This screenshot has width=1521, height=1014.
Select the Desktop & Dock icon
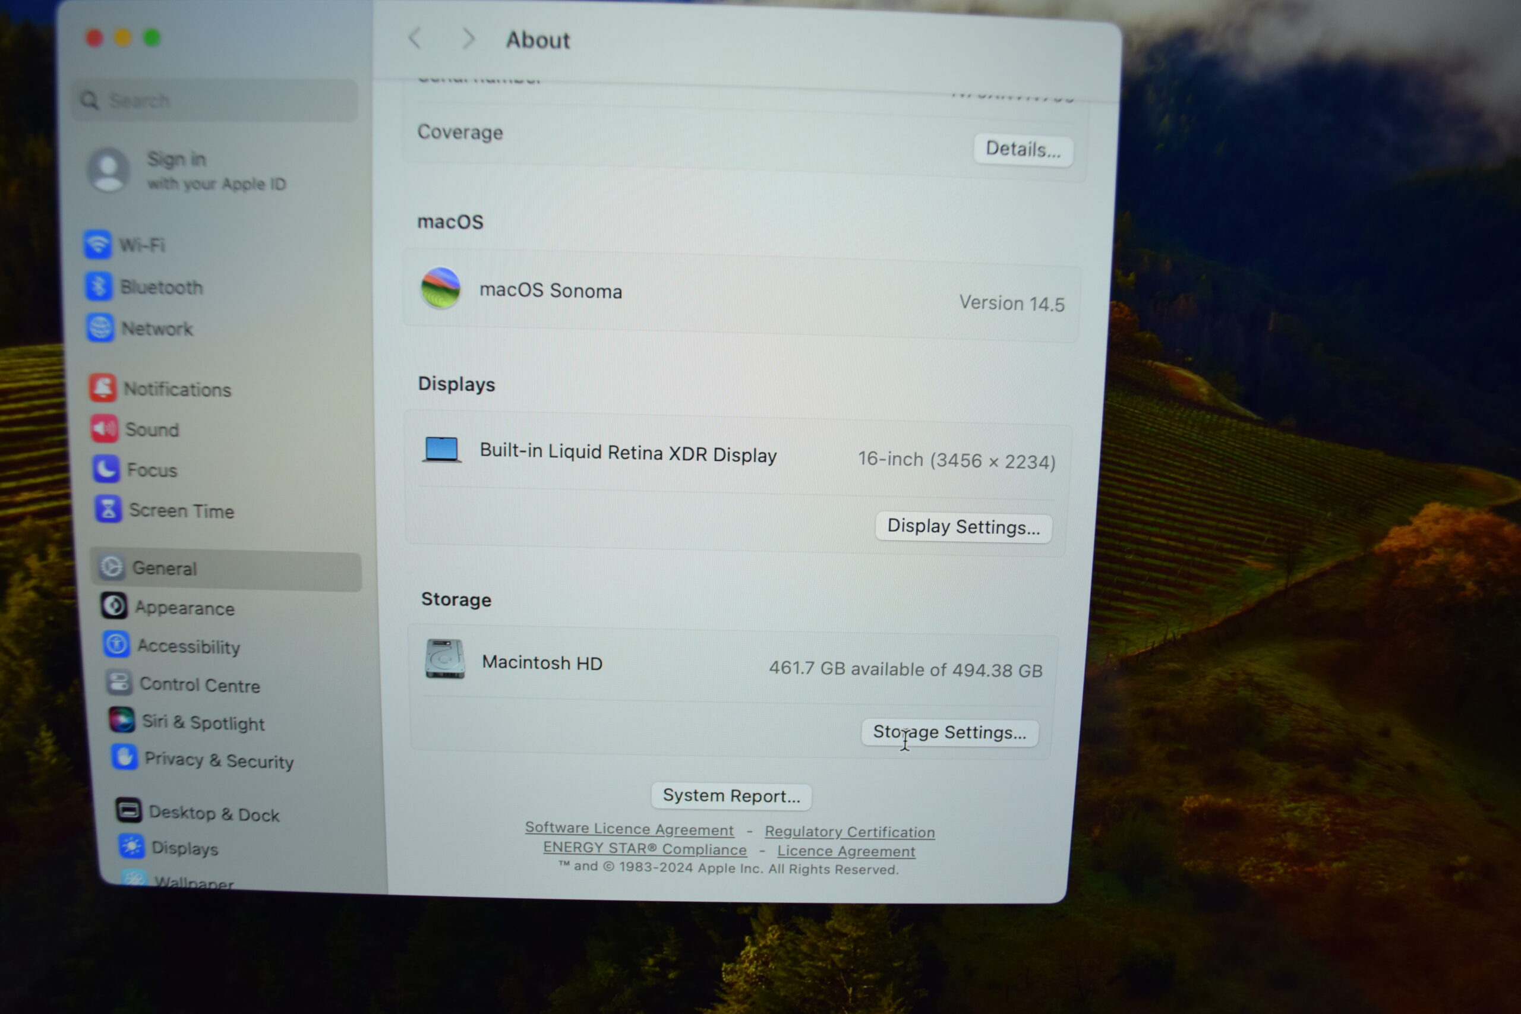129,810
